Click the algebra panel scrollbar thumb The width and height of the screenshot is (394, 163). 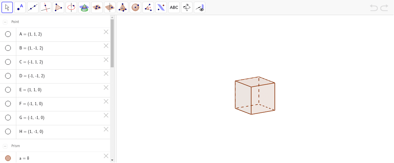point(112,43)
